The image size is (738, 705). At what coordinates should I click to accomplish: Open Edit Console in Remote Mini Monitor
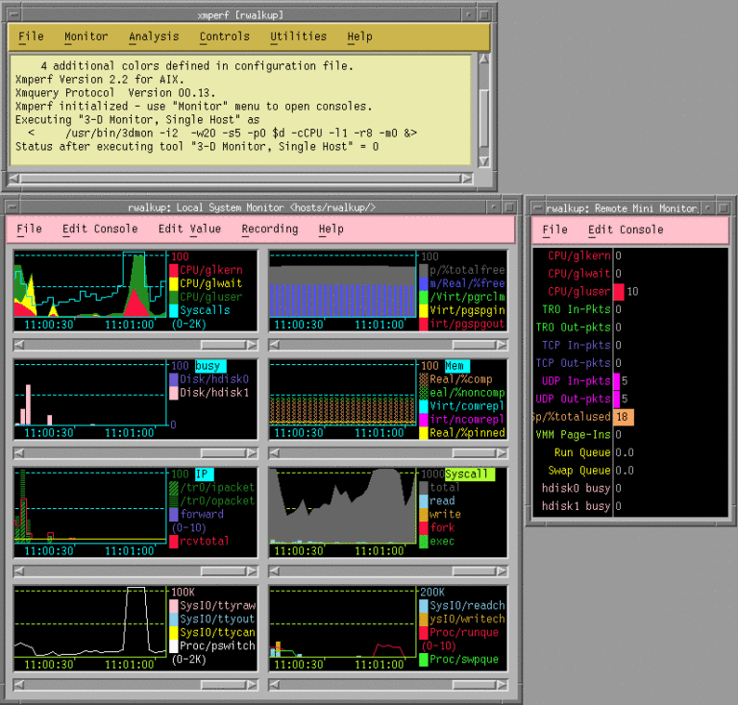coord(626,230)
